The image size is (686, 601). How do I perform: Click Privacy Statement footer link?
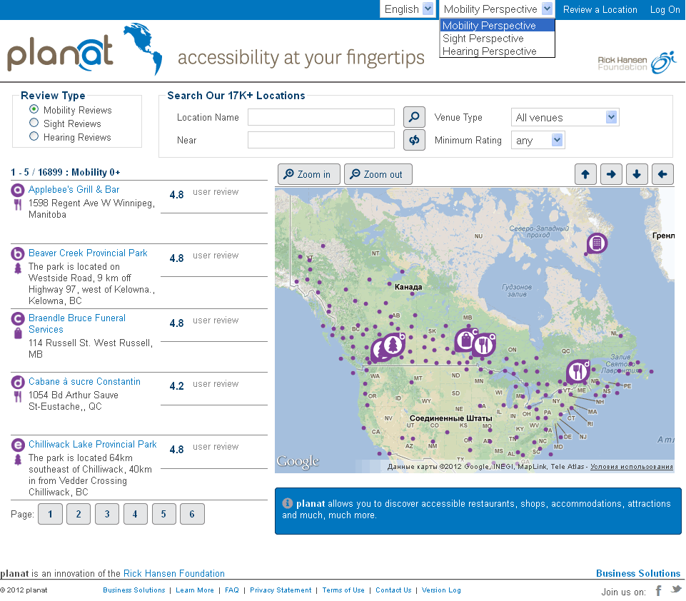click(x=281, y=590)
